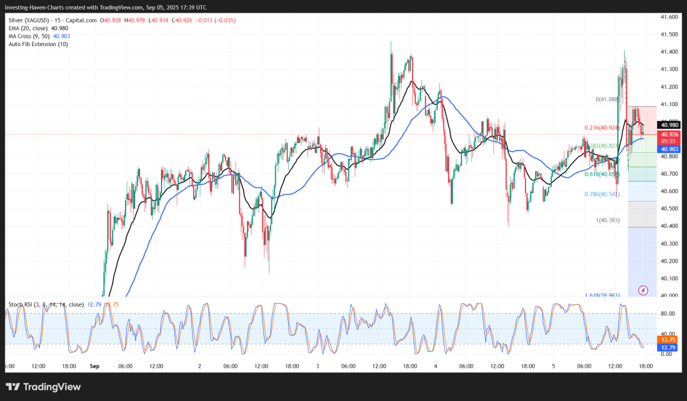The width and height of the screenshot is (687, 401).
Task: Click the Stoch RSI indicator legend
Action: tap(46, 305)
